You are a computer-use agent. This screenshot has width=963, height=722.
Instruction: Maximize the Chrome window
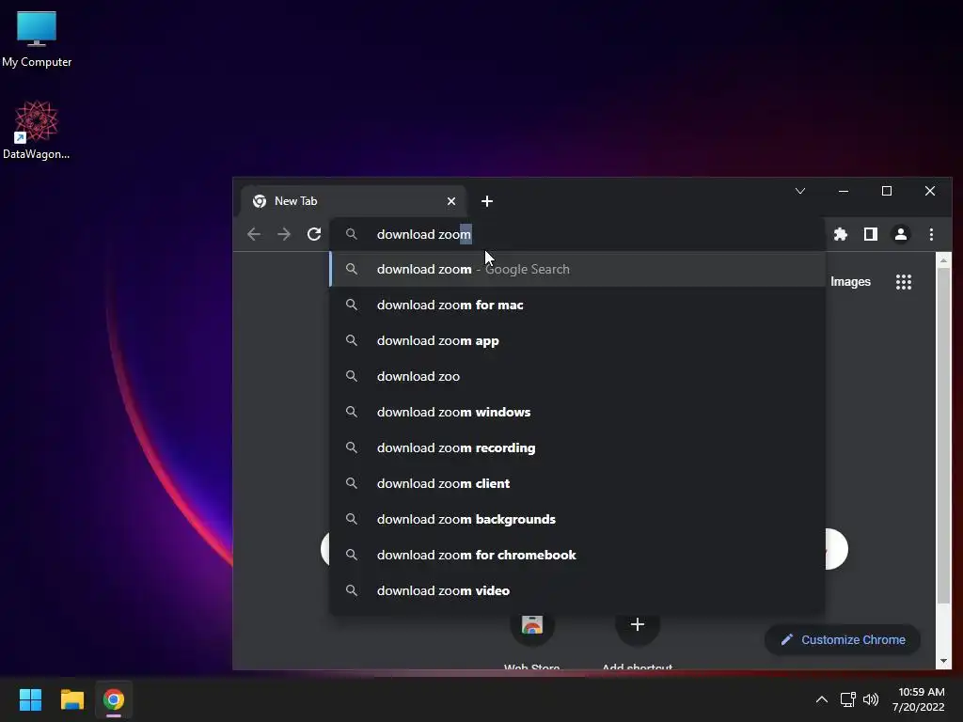[x=886, y=191]
